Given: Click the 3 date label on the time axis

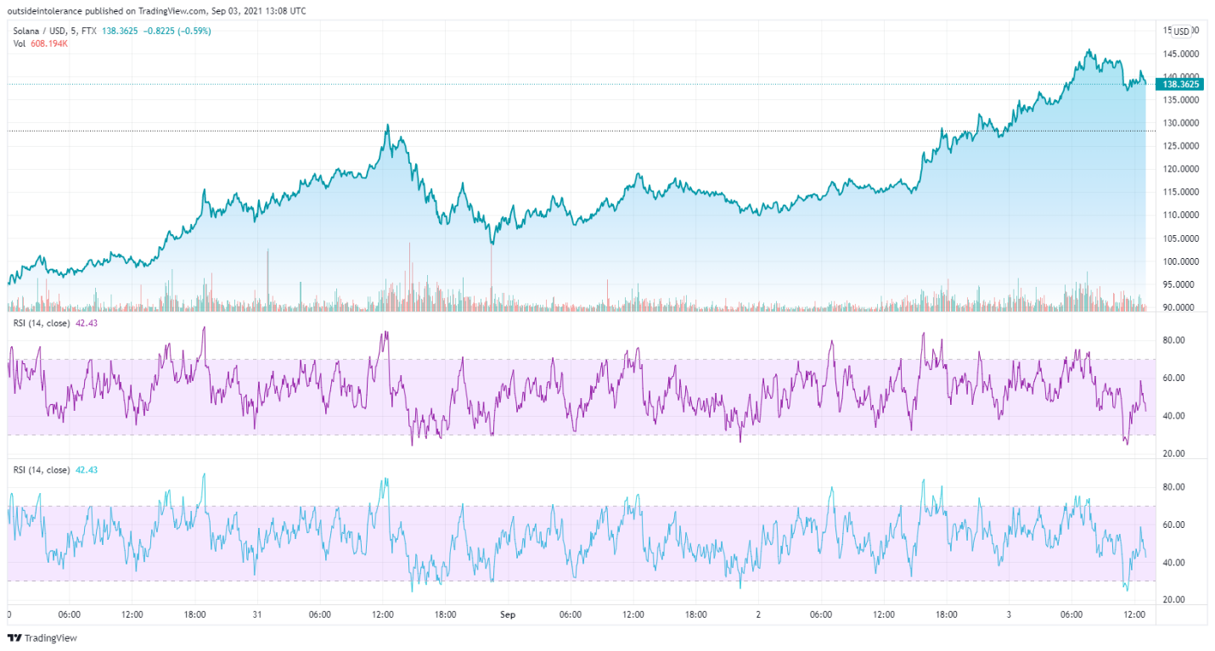Looking at the screenshot, I should click(1009, 614).
